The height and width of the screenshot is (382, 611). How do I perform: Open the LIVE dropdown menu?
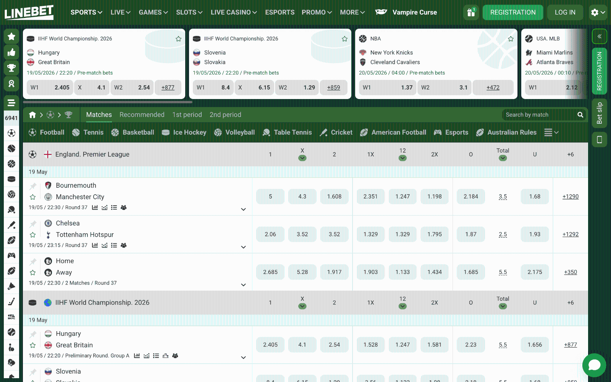pos(120,12)
